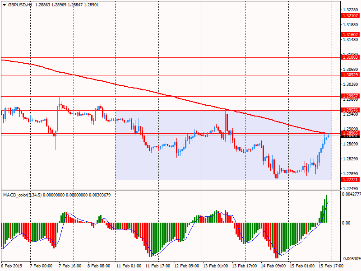
Task: Click the 1.28290 price scale value
Action: pyautogui.click(x=351, y=159)
